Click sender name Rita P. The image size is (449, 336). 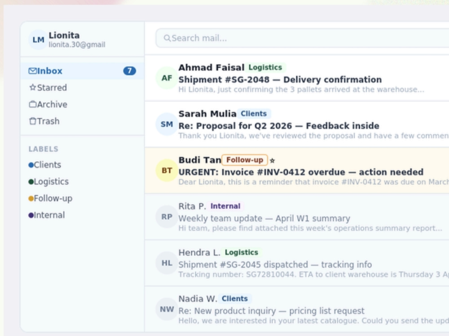[192, 206]
